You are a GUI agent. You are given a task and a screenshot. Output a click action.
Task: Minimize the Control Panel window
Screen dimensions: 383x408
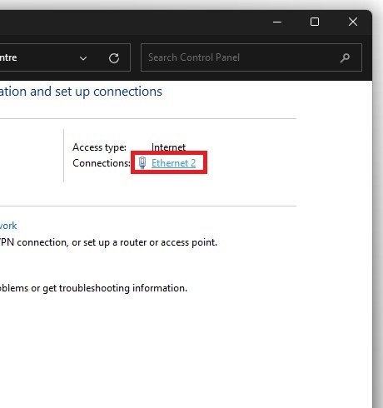277,22
